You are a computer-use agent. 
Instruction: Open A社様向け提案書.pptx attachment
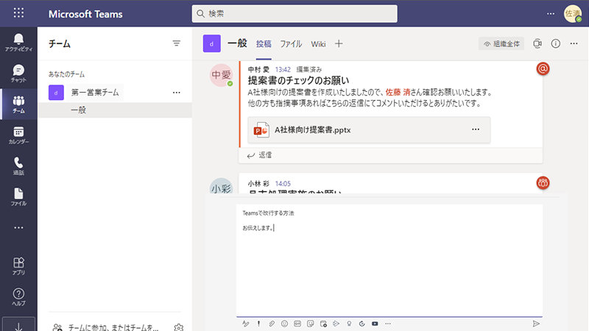pyautogui.click(x=369, y=130)
